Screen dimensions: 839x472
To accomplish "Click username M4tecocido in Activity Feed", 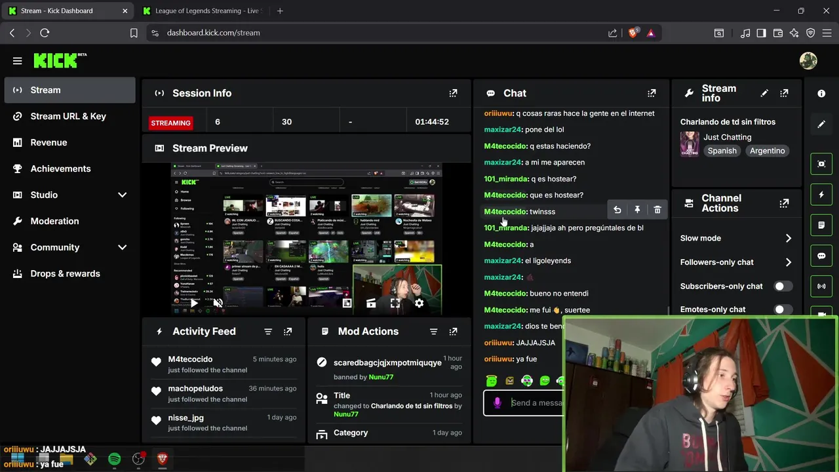I will 190,359.
